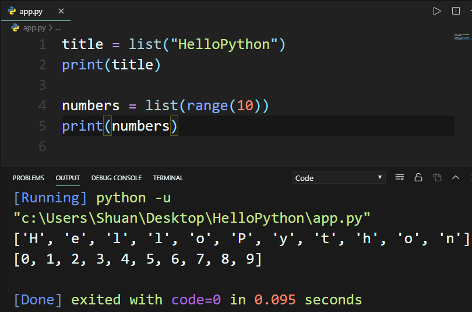Switch to the Terminal tab
The width and height of the screenshot is (472, 312).
point(168,178)
